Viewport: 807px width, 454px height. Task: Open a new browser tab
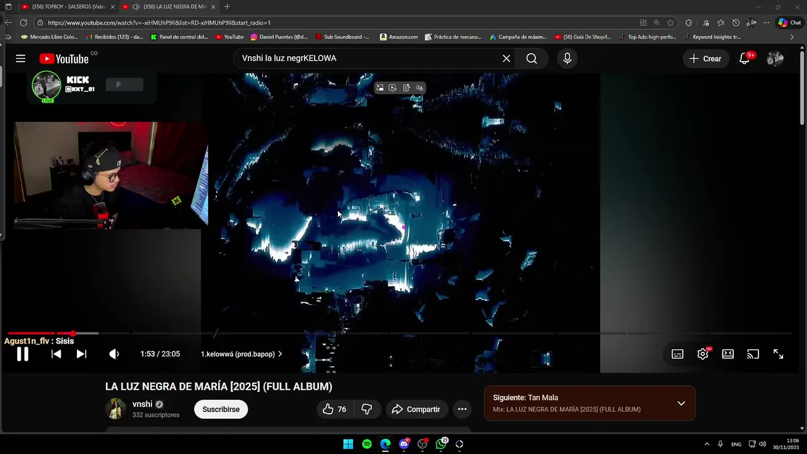pos(228,7)
